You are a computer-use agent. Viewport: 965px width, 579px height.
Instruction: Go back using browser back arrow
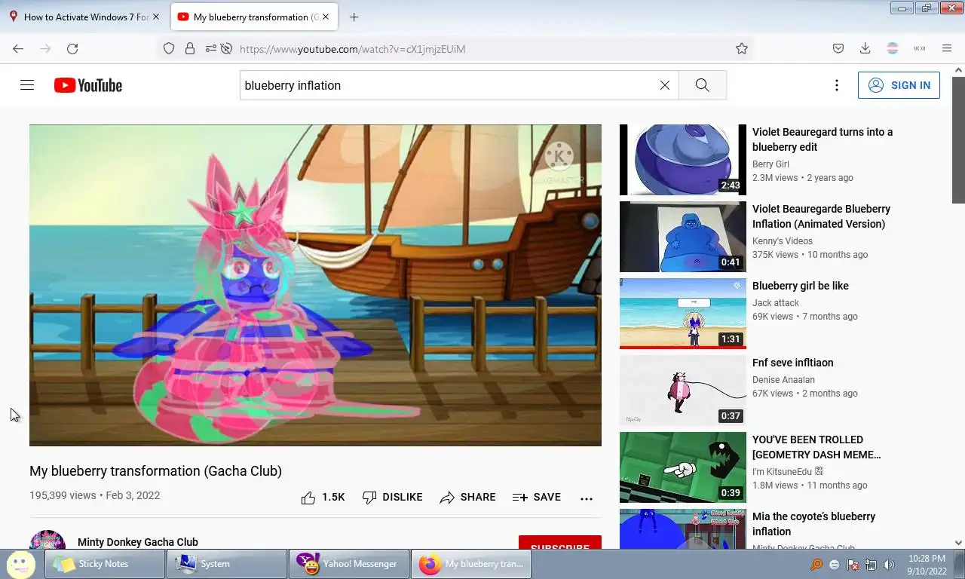pos(18,48)
